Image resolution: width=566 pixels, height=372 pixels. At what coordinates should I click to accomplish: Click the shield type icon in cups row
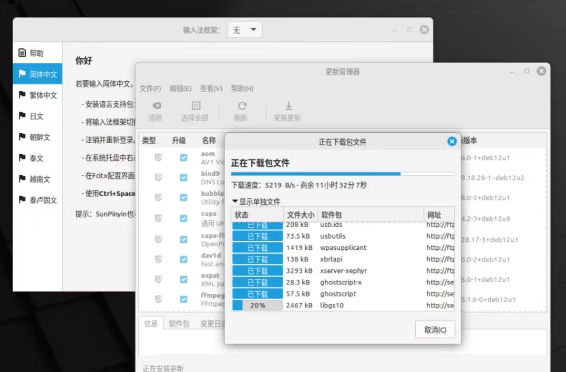tap(158, 218)
